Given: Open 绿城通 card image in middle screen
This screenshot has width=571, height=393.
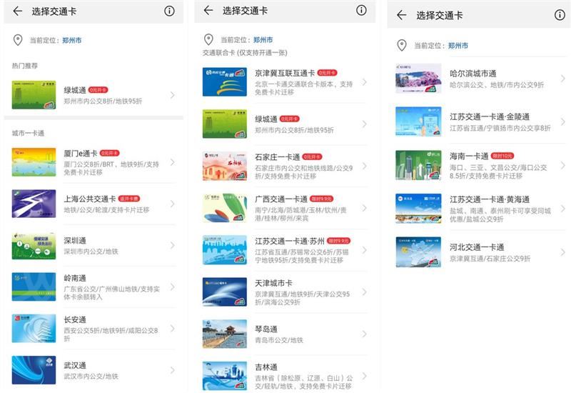Looking at the screenshot, I should pyautogui.click(x=225, y=124).
